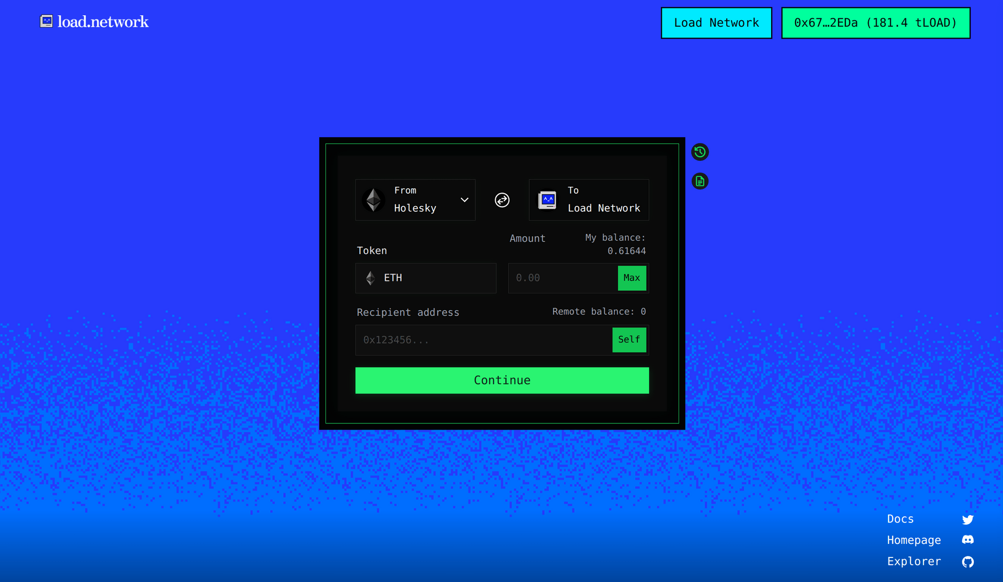Image resolution: width=1003 pixels, height=582 pixels.
Task: Click the Amount label
Action: tap(528, 239)
